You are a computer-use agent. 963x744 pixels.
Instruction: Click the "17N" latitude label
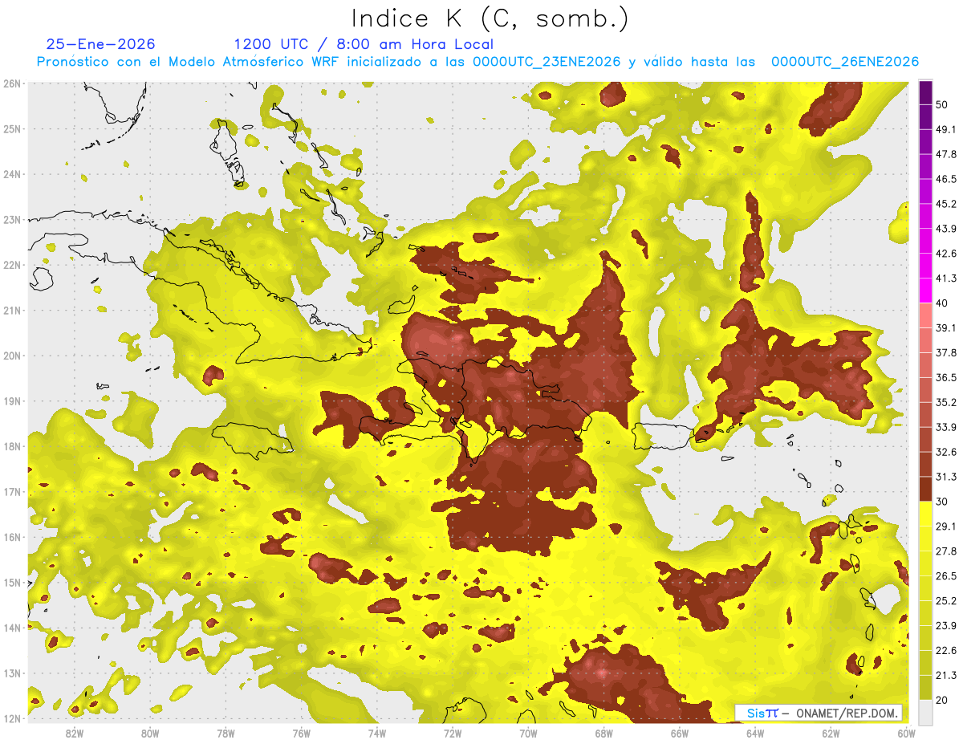12,491
